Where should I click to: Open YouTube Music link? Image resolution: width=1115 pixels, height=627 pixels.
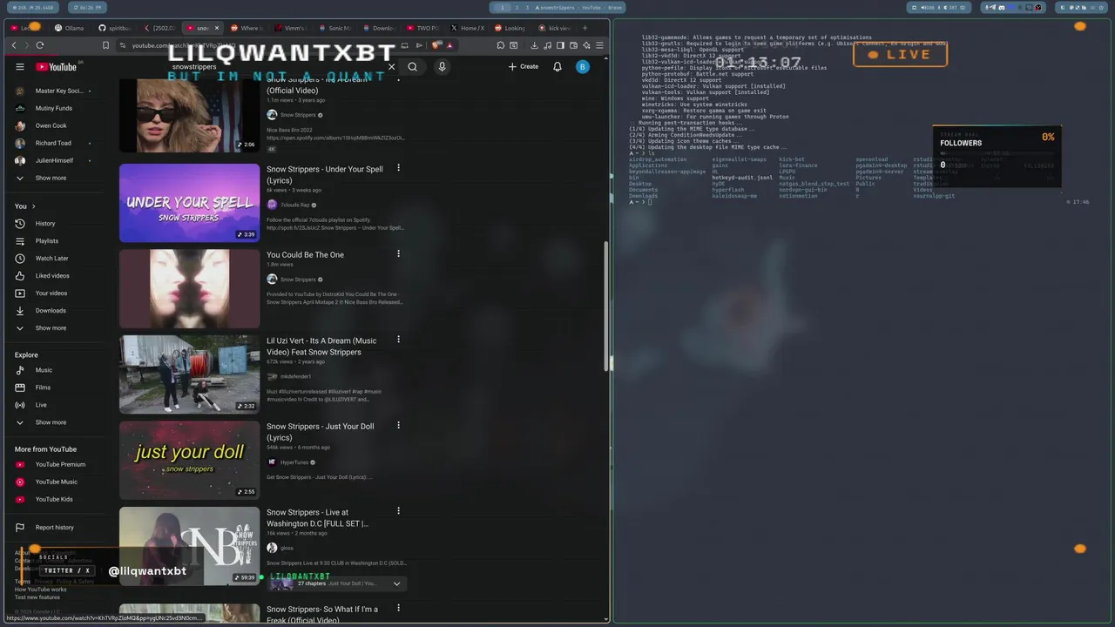pos(56,482)
